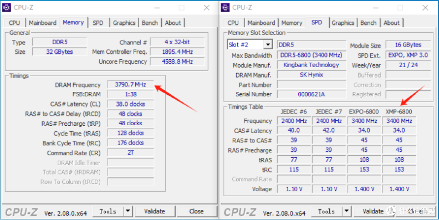This screenshot has width=439, height=220.
Task: Click EXPO-6800 column header
Action: point(364,112)
